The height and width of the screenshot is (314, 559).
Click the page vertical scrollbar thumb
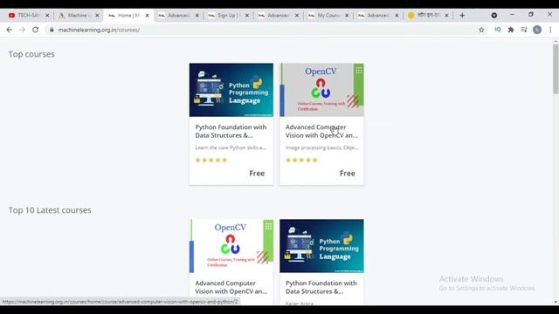(556, 69)
